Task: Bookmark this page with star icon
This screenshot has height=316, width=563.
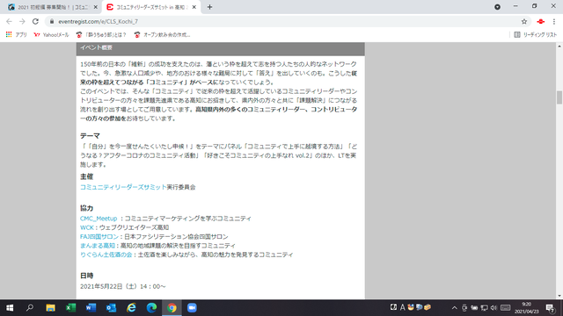Action: [x=524, y=21]
